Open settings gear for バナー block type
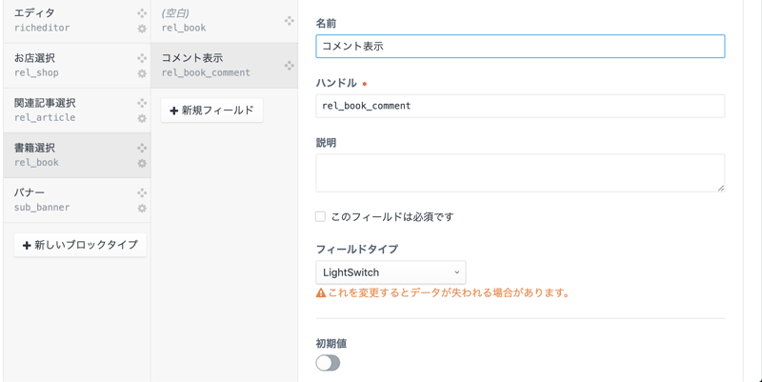Viewport: 762px width, 382px height. (142, 208)
